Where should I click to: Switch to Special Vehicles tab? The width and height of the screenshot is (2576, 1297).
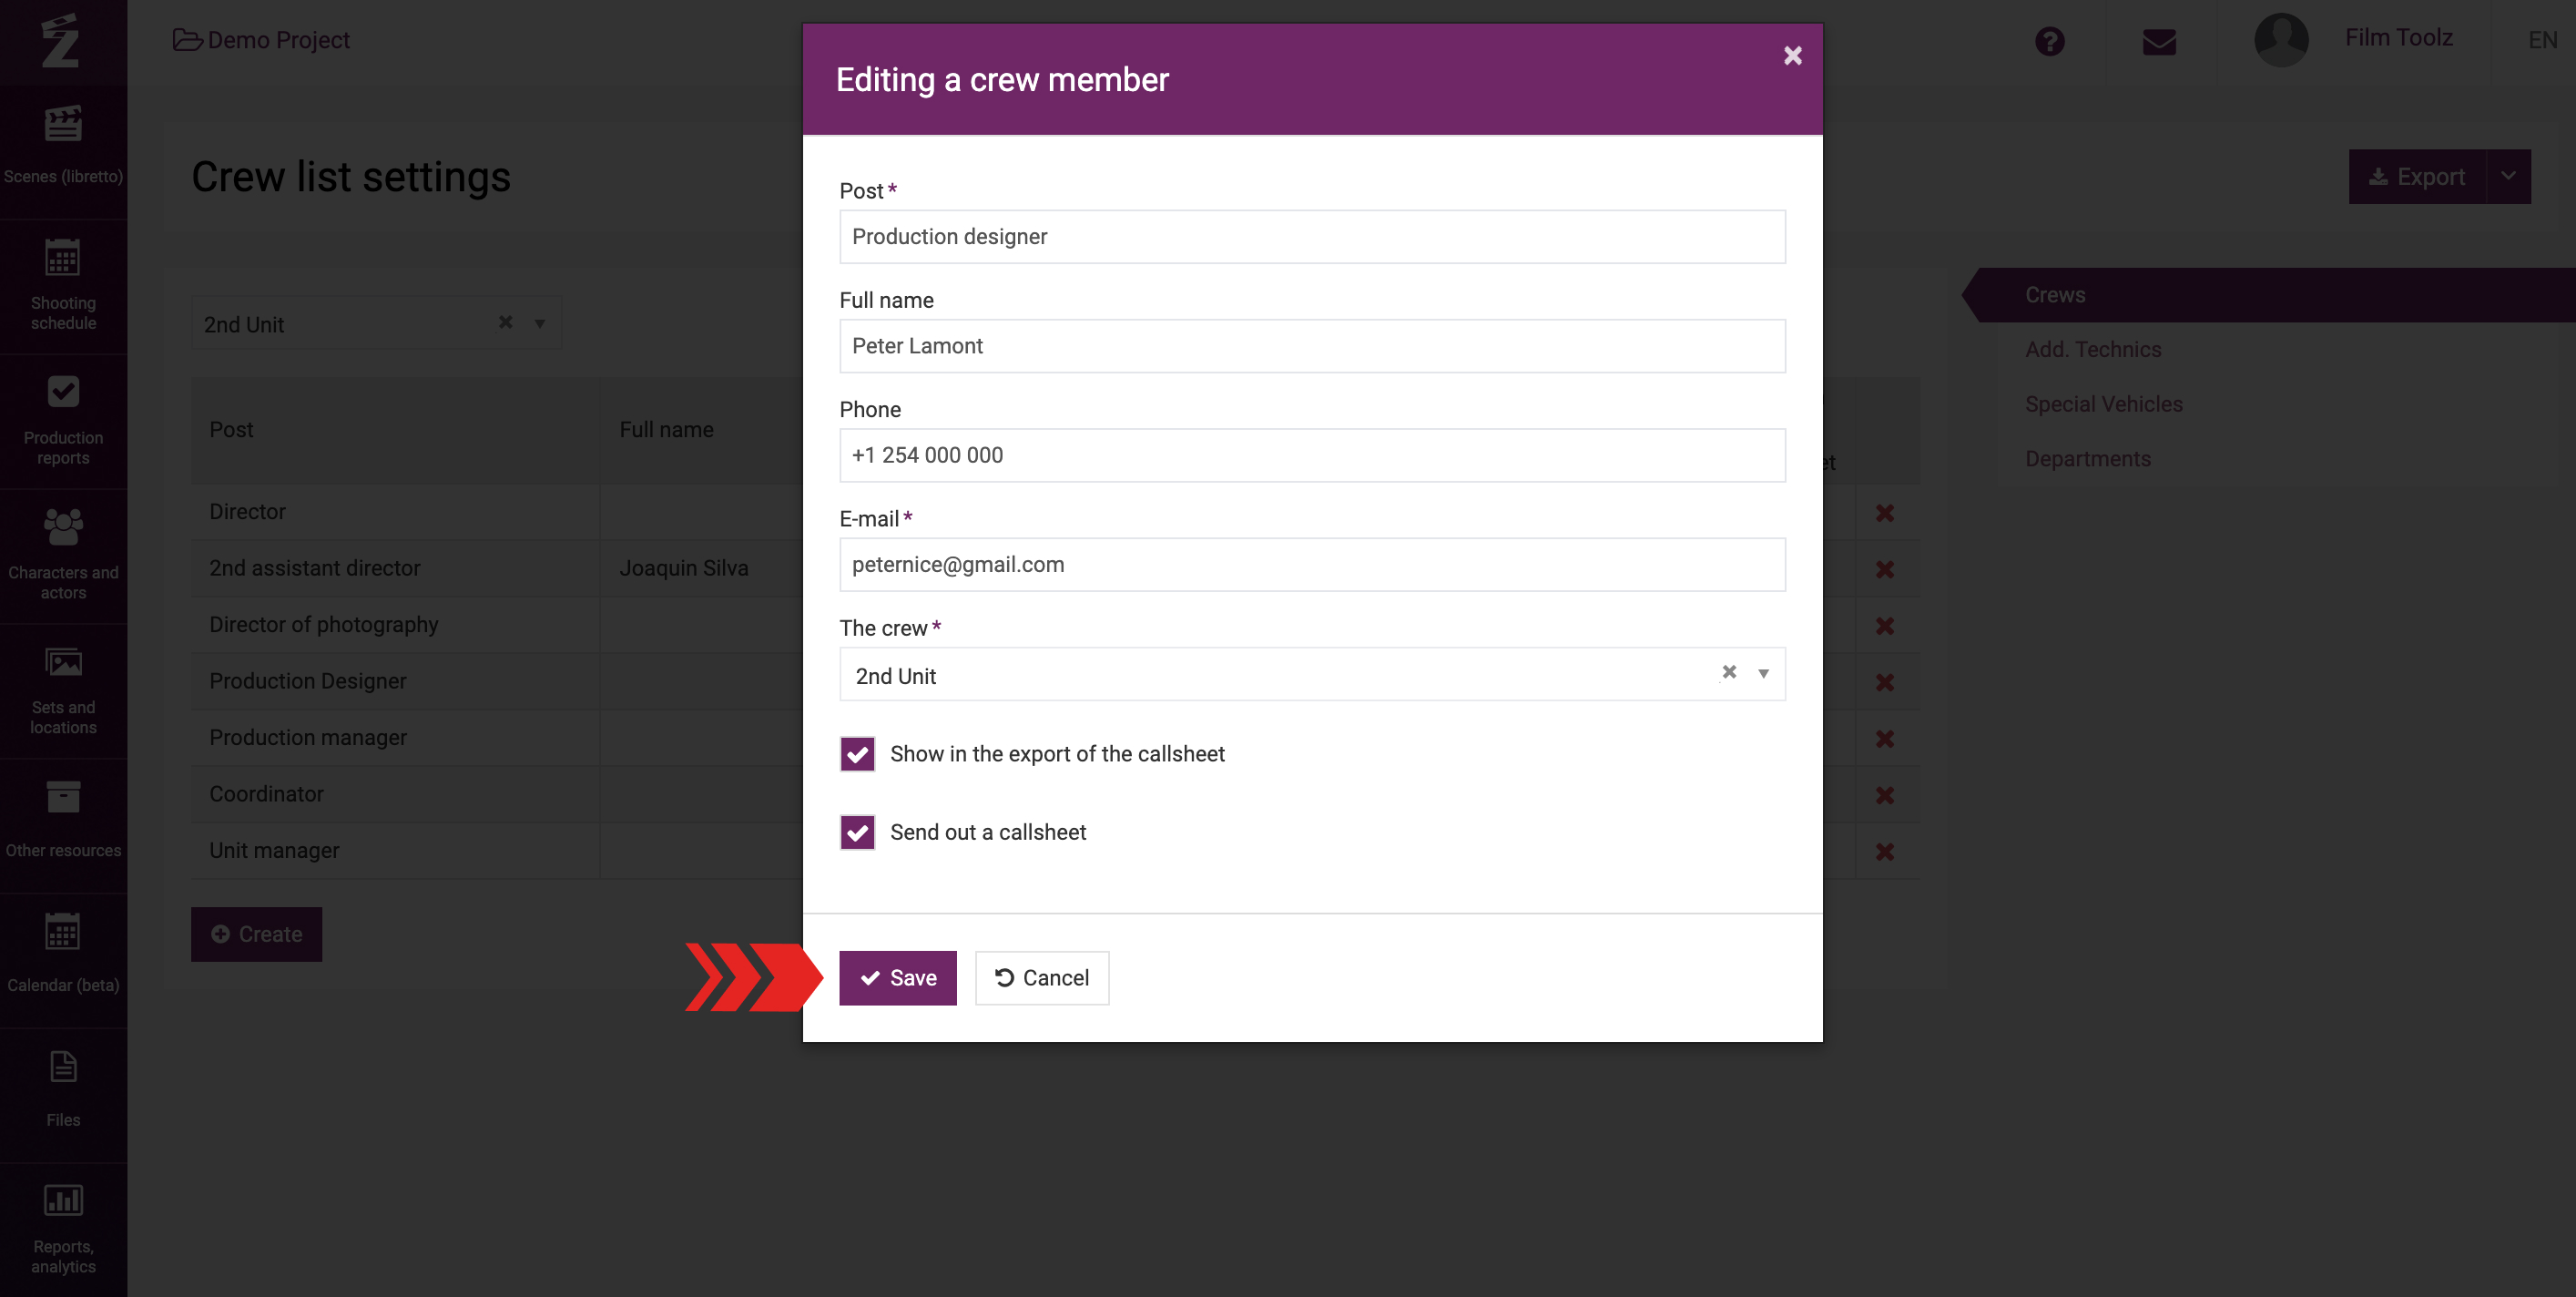click(2103, 404)
